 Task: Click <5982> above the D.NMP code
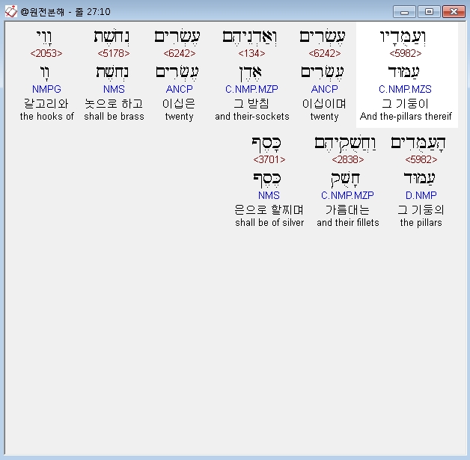coord(421,159)
